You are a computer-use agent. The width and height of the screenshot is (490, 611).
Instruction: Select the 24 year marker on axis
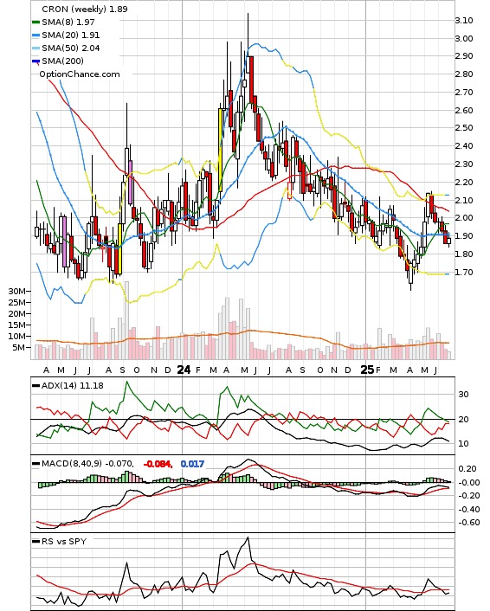(184, 370)
